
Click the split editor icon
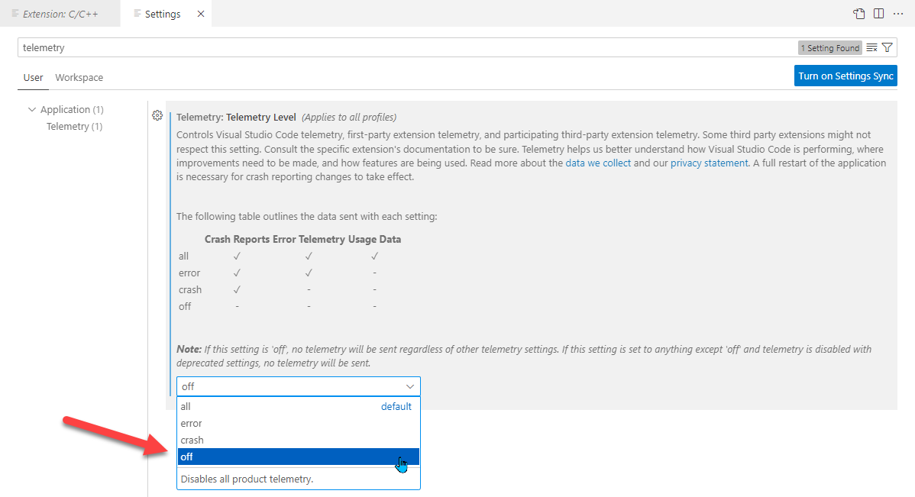point(879,14)
